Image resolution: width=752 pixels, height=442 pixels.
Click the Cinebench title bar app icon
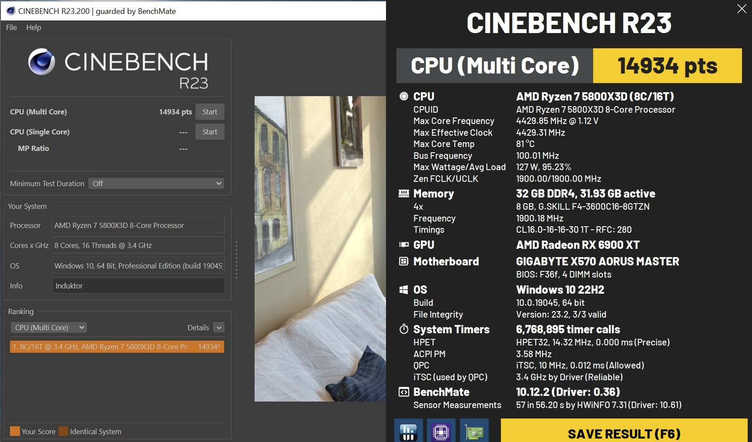point(11,11)
